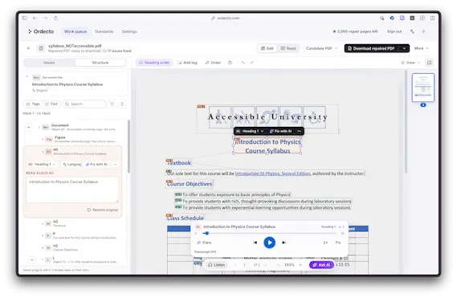Switch to the Structure tab
The height and width of the screenshot is (298, 457).
100,63
